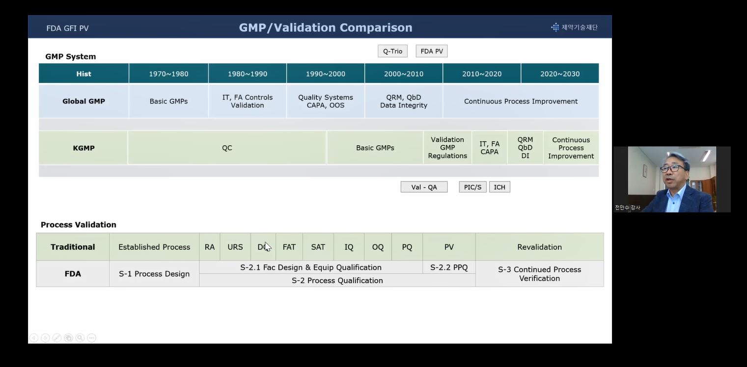This screenshot has height=367, width=747.
Task: Click the 'FDA GFI PV' header label
Action: point(67,28)
